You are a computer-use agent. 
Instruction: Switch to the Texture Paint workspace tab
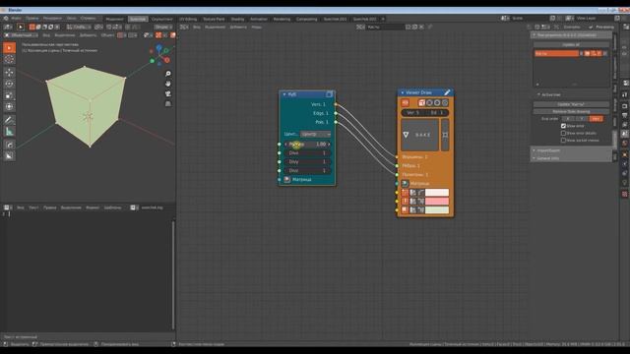[x=214, y=19]
